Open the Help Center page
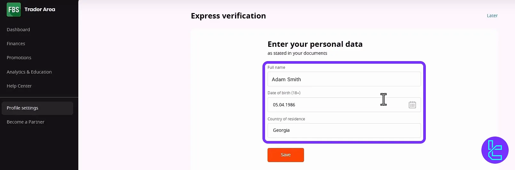Viewport: 515px width, 170px height. pyautogui.click(x=19, y=86)
